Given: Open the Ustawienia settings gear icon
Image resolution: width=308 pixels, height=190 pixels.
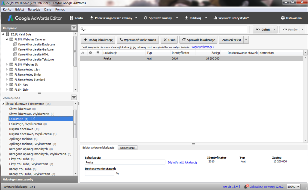Looking at the screenshot, I should 283,18.
